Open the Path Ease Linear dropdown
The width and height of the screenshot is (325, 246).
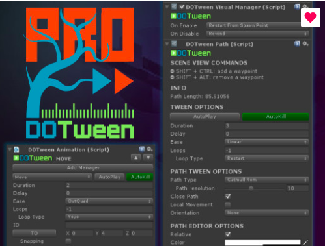[267, 142]
